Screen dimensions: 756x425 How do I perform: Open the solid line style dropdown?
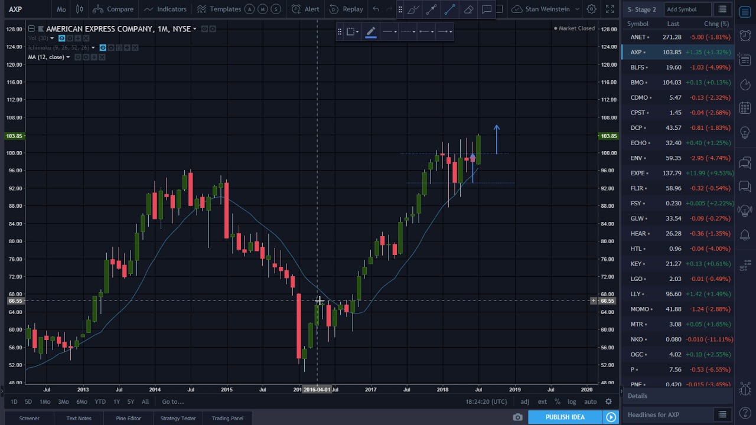click(x=389, y=32)
